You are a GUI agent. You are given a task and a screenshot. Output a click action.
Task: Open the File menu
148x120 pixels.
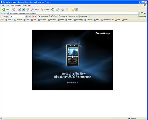pos(3,5)
